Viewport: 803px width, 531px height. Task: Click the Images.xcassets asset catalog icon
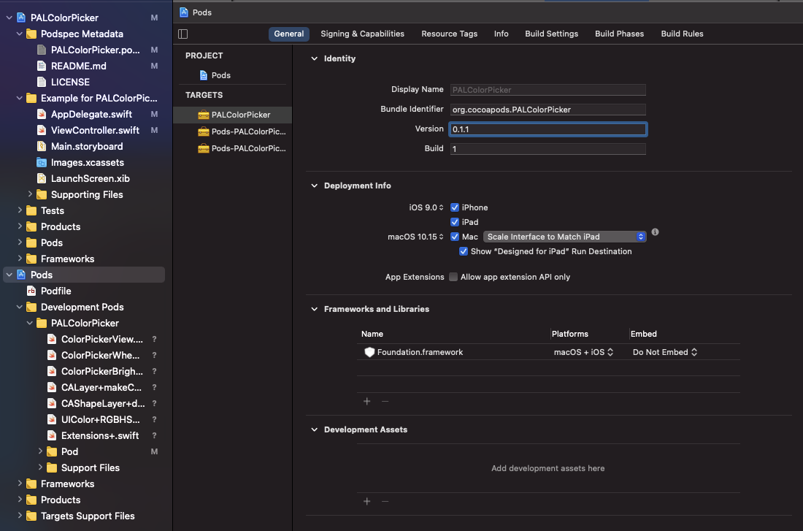point(42,162)
